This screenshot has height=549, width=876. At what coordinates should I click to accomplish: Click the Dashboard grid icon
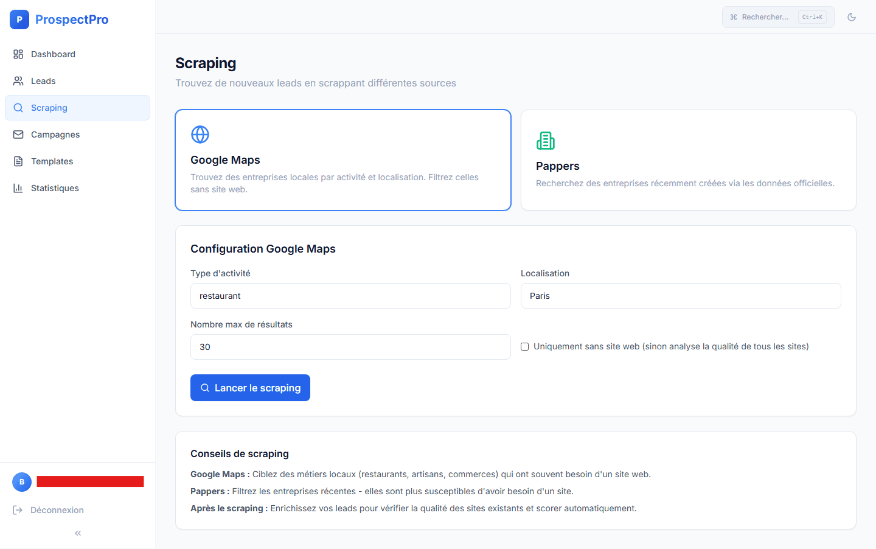pyautogui.click(x=18, y=54)
